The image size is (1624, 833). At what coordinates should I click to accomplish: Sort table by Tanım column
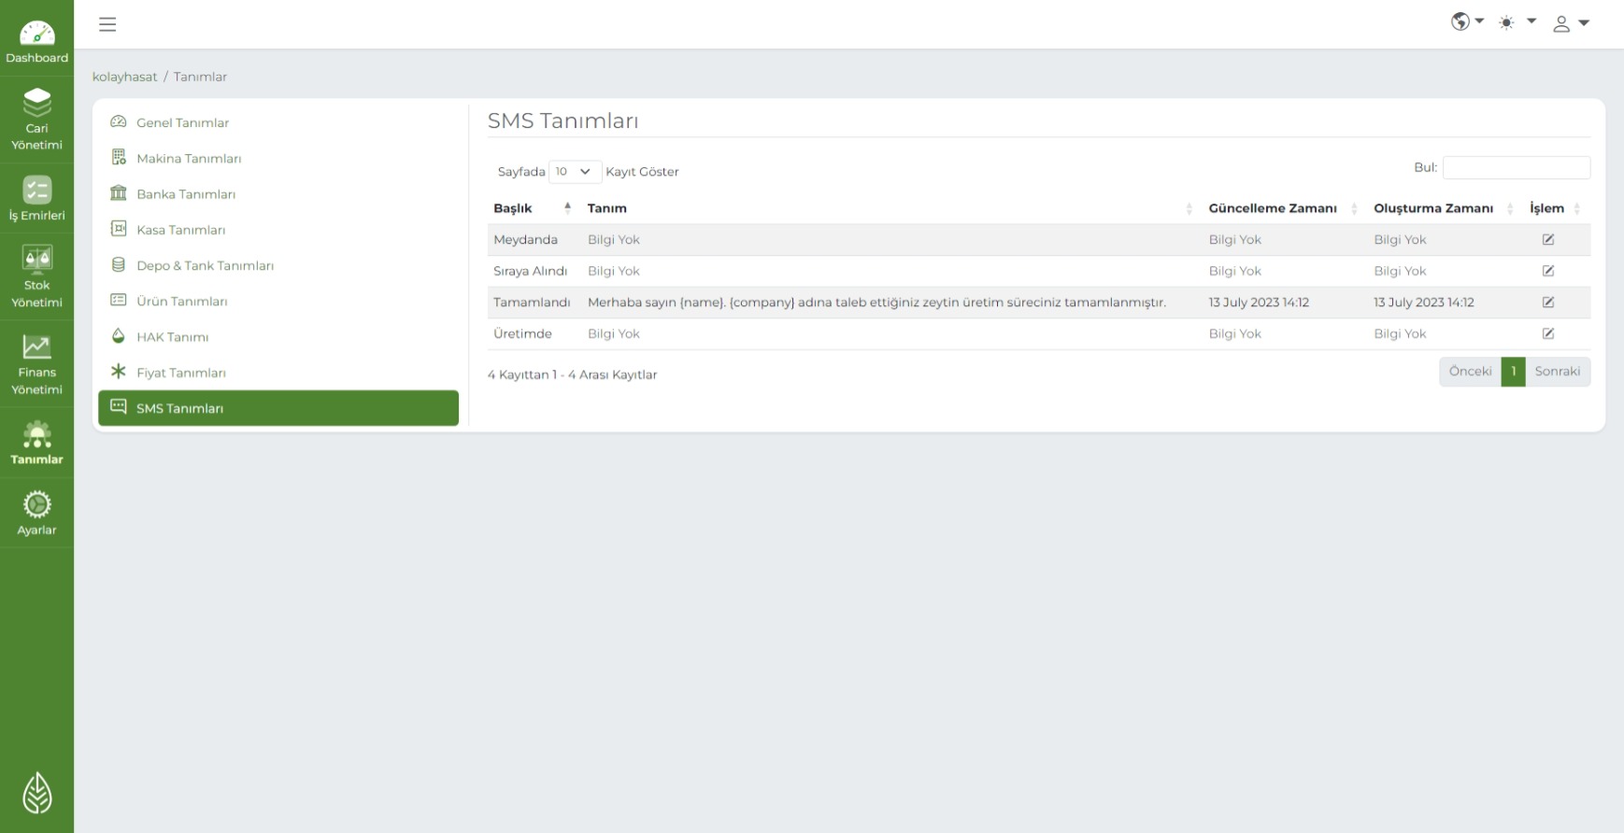point(891,208)
